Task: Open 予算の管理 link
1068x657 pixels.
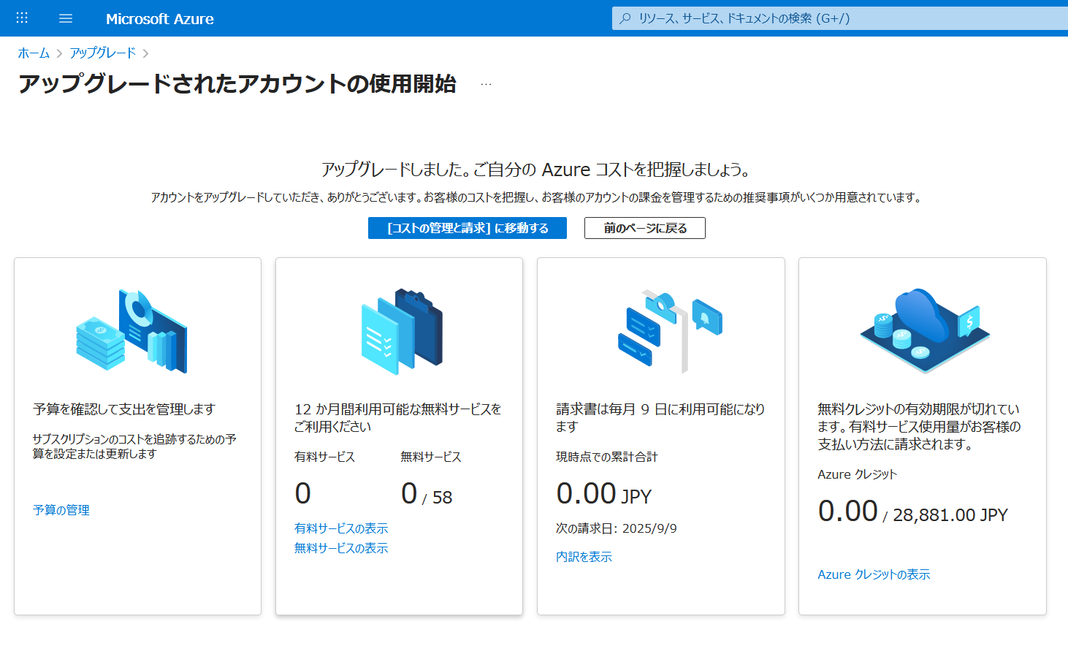Action: coord(61,510)
